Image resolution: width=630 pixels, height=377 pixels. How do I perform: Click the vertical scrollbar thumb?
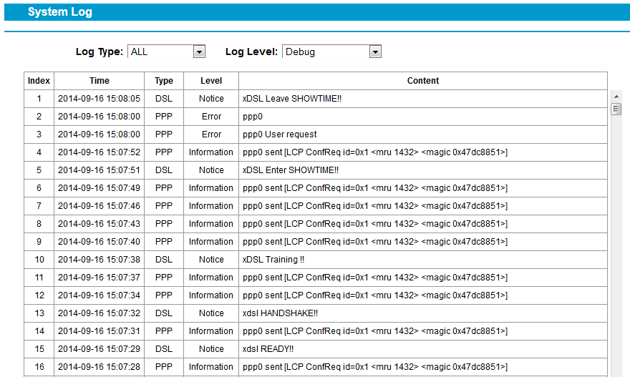point(616,109)
